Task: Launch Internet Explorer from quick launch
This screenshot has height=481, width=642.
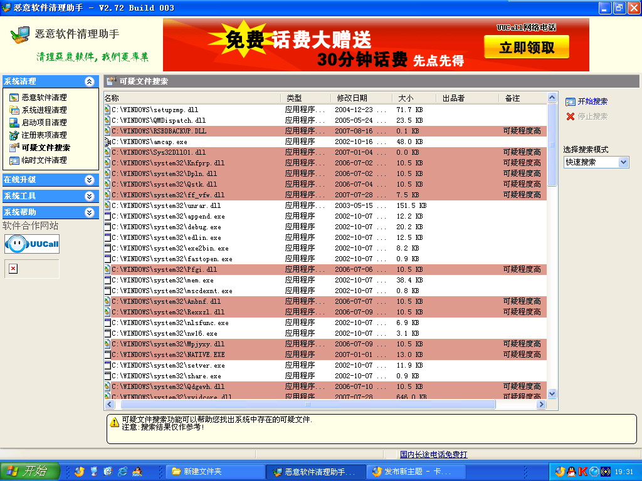Action: [x=122, y=472]
